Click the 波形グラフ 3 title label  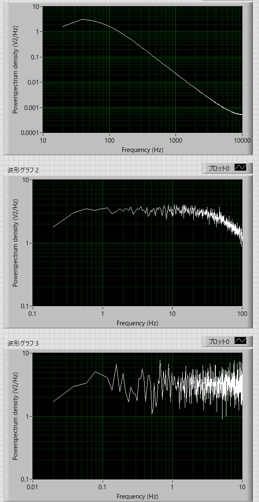click(x=23, y=343)
